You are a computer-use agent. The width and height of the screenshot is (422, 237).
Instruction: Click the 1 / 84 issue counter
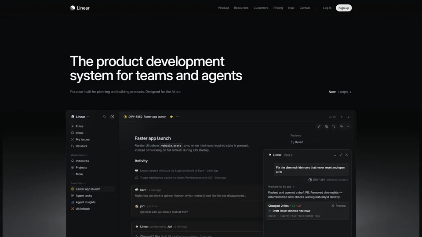pyautogui.click(x=333, y=117)
